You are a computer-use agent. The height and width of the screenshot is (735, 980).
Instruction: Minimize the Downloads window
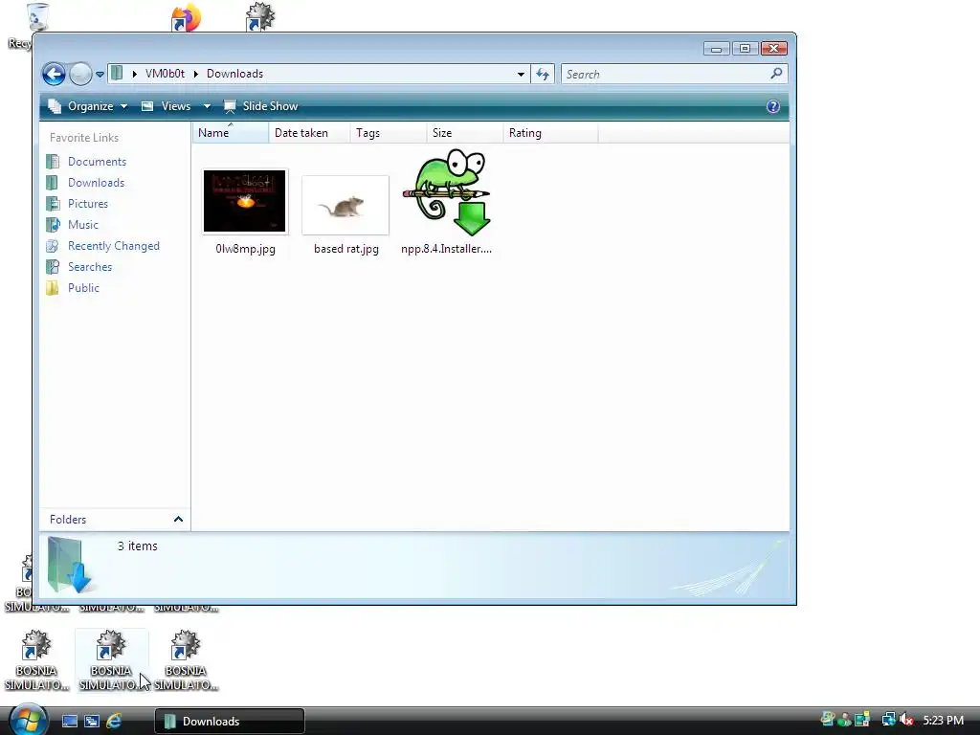tap(716, 49)
